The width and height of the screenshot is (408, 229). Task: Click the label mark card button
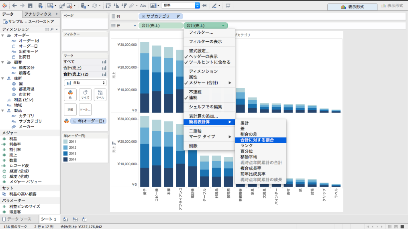point(100,95)
